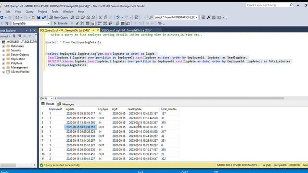Image resolution: width=308 pixels, height=173 pixels.
Task: Click the Cut scissors icon
Action: pos(101,17)
